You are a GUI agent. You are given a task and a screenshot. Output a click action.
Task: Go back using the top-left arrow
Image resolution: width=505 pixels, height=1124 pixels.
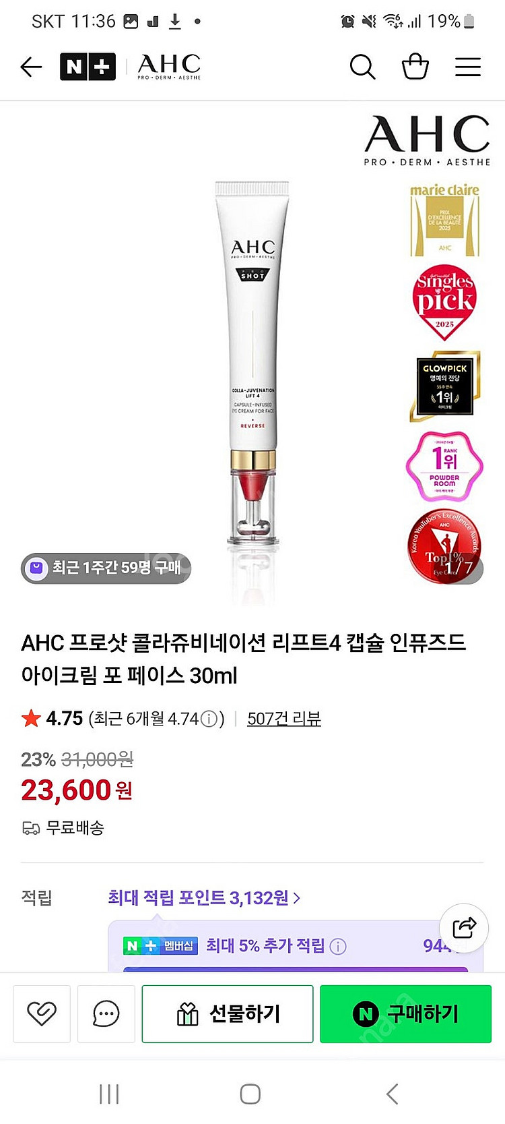[x=31, y=67]
